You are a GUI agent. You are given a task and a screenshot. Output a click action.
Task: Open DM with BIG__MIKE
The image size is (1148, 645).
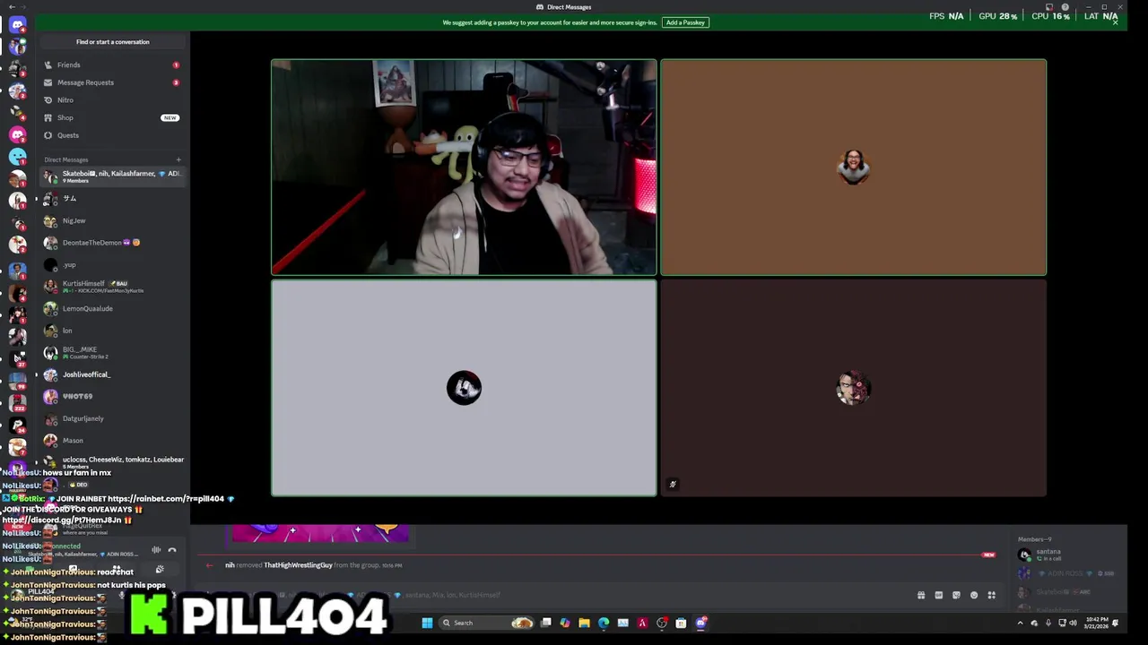112,353
